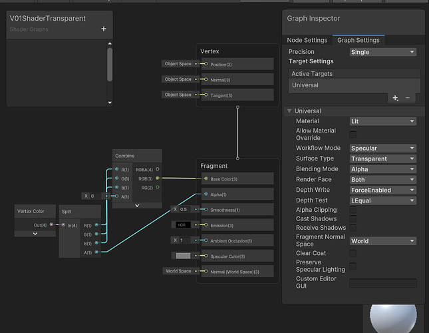Click the Emission(3) input port
Image resolution: width=429 pixels, height=333 pixels.
pyautogui.click(x=206, y=225)
